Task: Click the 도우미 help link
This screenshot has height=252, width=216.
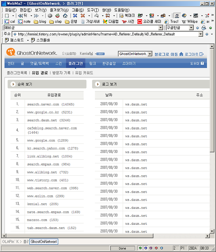Action: click(x=197, y=63)
